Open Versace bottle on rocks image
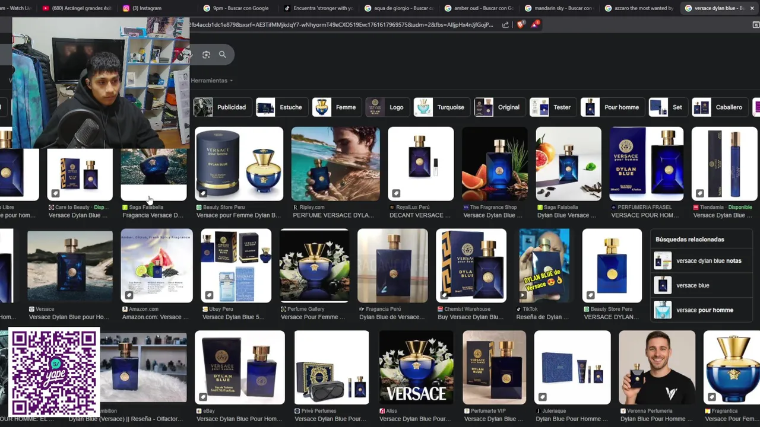760x427 pixels. point(70,266)
